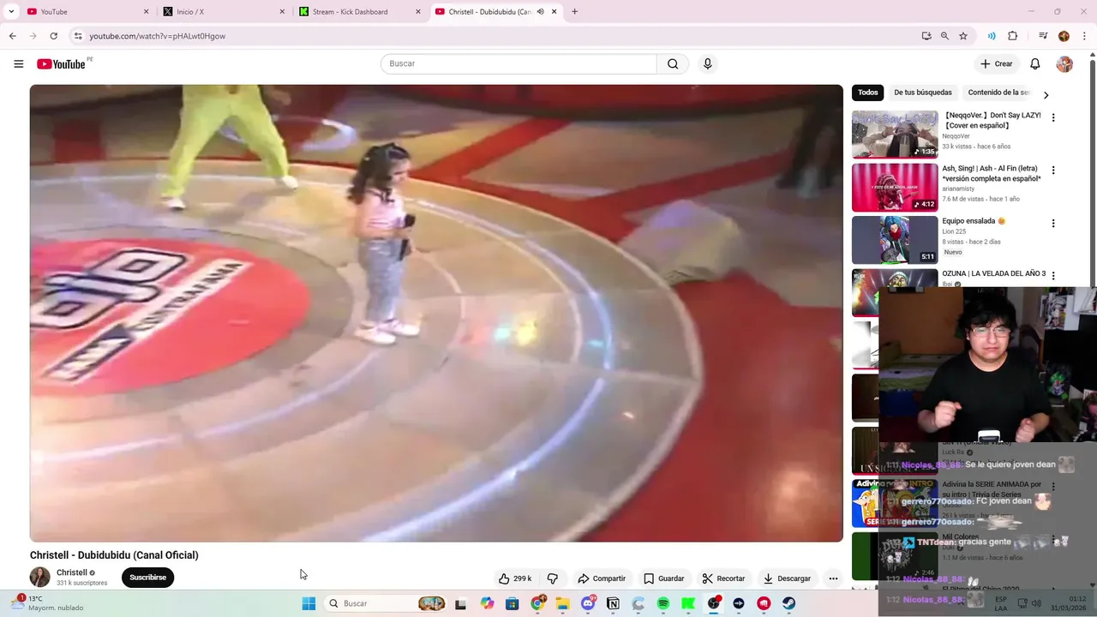
Task: Switch to the Inicio / X tab
Action: point(222,12)
